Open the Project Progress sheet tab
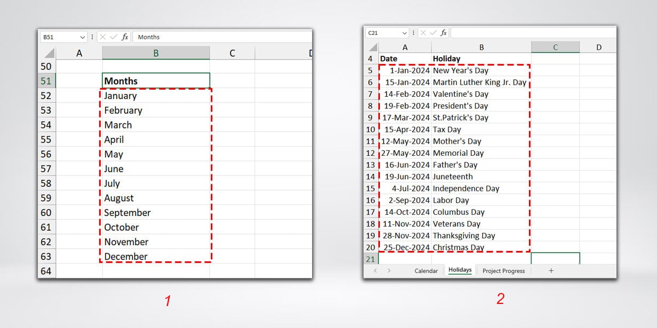Screen dimensions: 657x328 point(504,271)
